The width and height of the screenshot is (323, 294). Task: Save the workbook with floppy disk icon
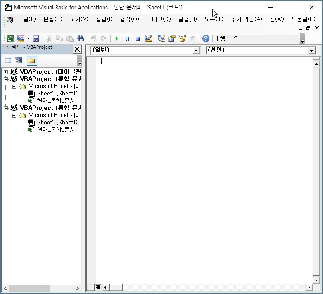[36, 38]
